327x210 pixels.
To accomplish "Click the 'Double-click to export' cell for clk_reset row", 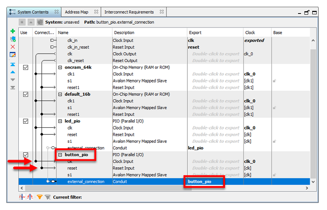I will 216,61.
